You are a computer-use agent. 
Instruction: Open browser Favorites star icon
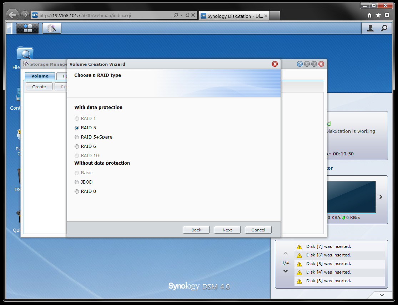(x=378, y=15)
